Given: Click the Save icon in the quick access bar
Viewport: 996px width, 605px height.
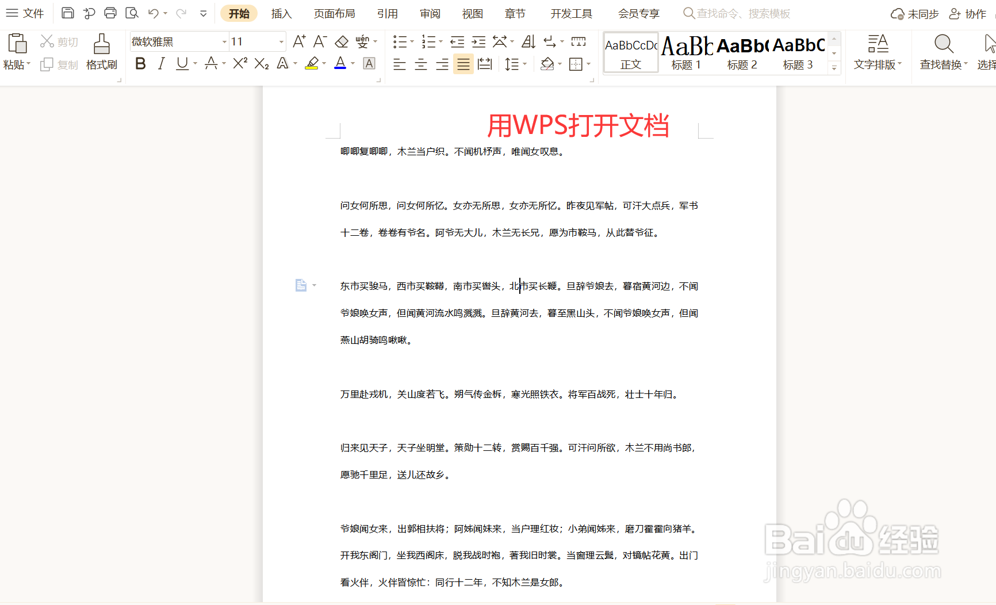Looking at the screenshot, I should point(67,13).
